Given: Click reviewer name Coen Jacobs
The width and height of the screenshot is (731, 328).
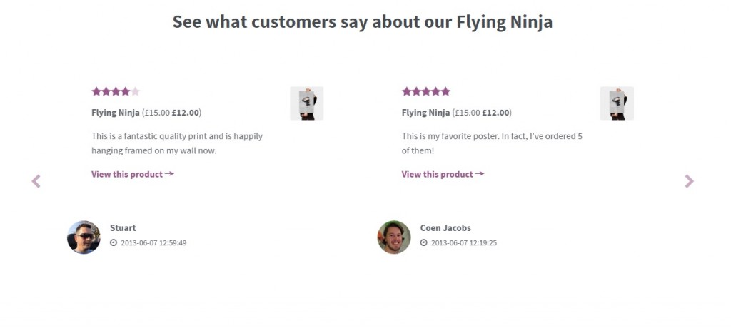Looking at the screenshot, I should click(445, 228).
